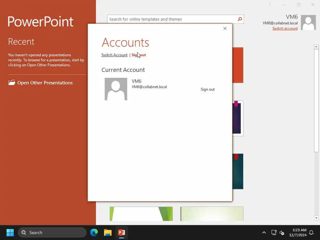Click VM6 name in top right header
320x240 pixels.
click(x=292, y=17)
